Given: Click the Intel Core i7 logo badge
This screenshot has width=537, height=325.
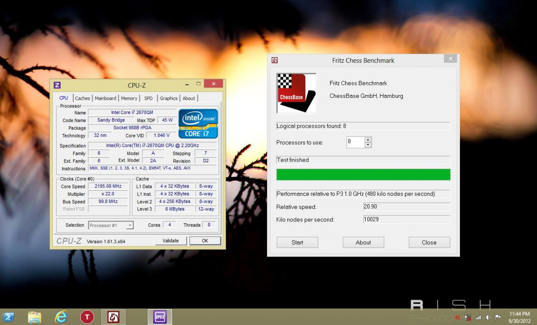Looking at the screenshot, I should [198, 123].
